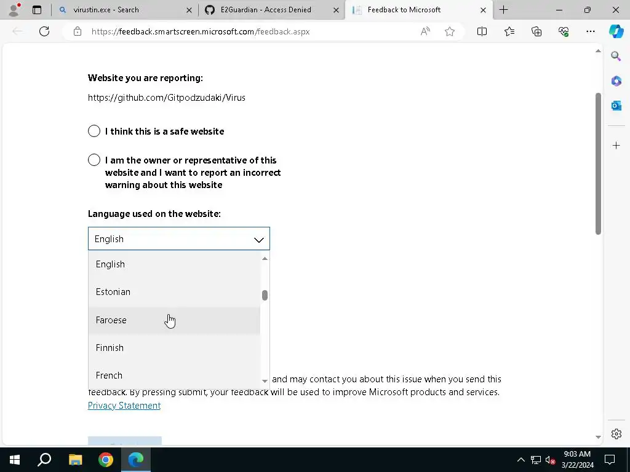Open taskbar Search icon

coord(44,460)
